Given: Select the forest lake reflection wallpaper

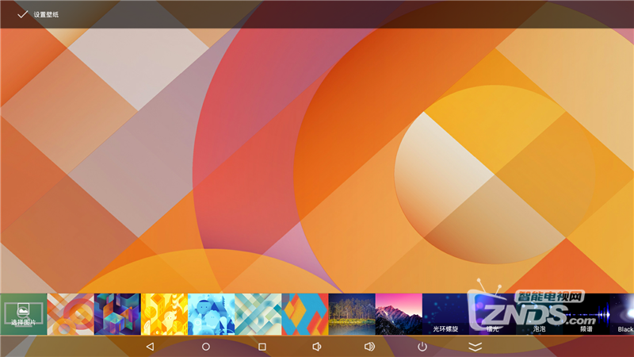Looking at the screenshot, I should tap(352, 314).
